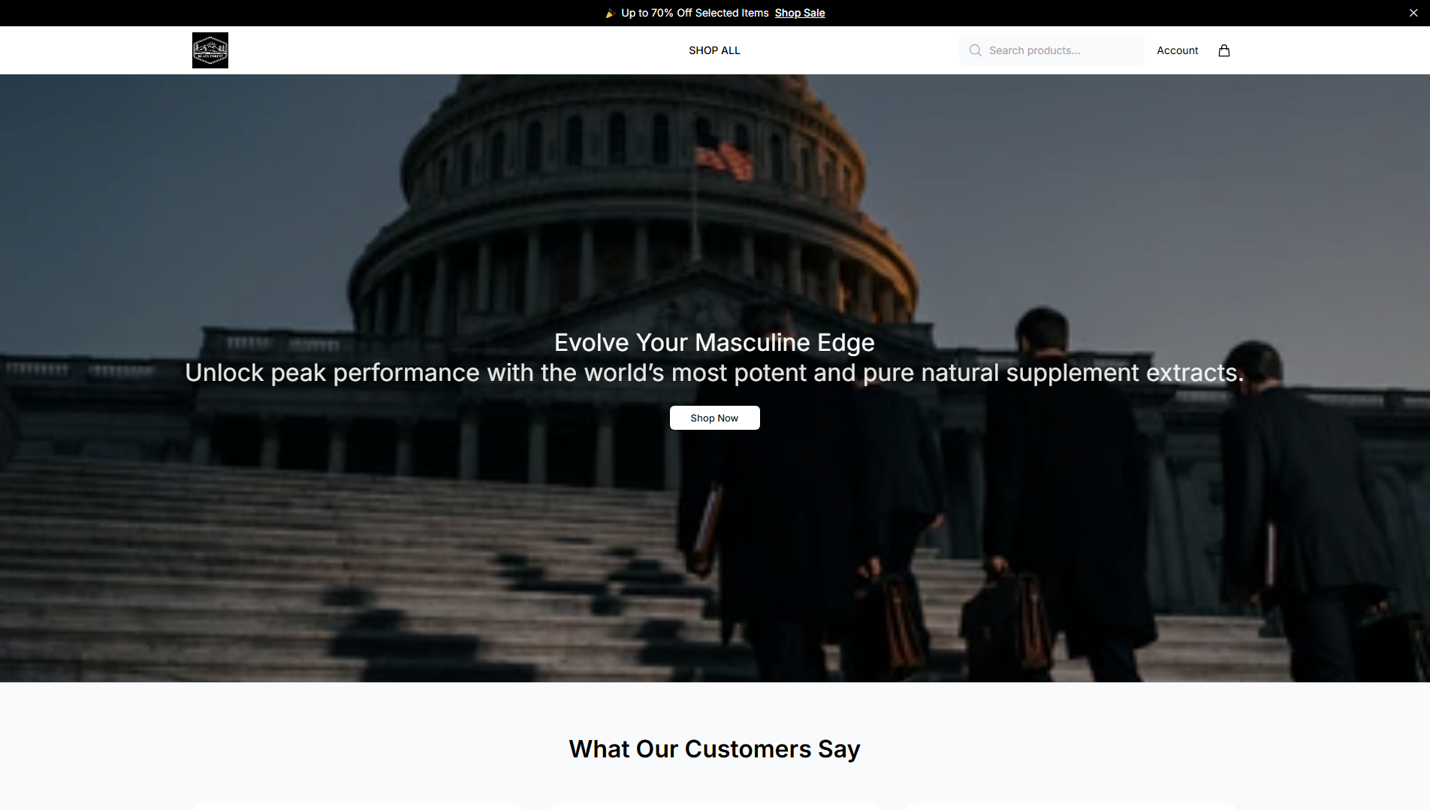Click the 'Evolve Your Masculine Edge' headline
Image resolution: width=1430 pixels, height=810 pixels.
[x=714, y=343]
